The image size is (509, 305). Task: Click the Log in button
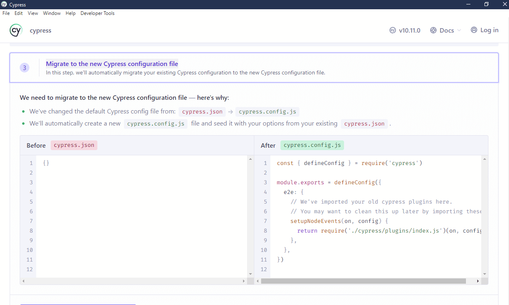point(484,30)
